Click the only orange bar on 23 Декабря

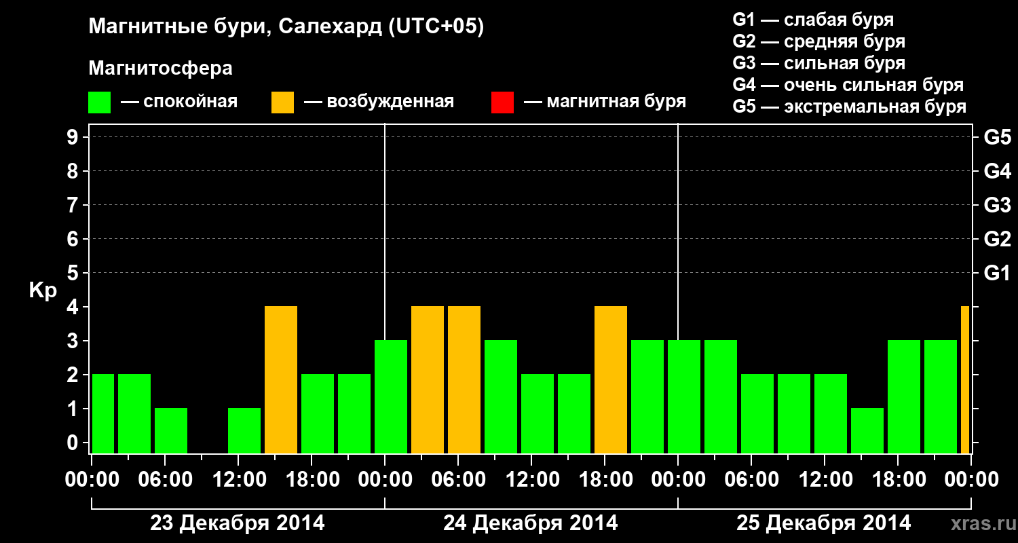(x=281, y=379)
